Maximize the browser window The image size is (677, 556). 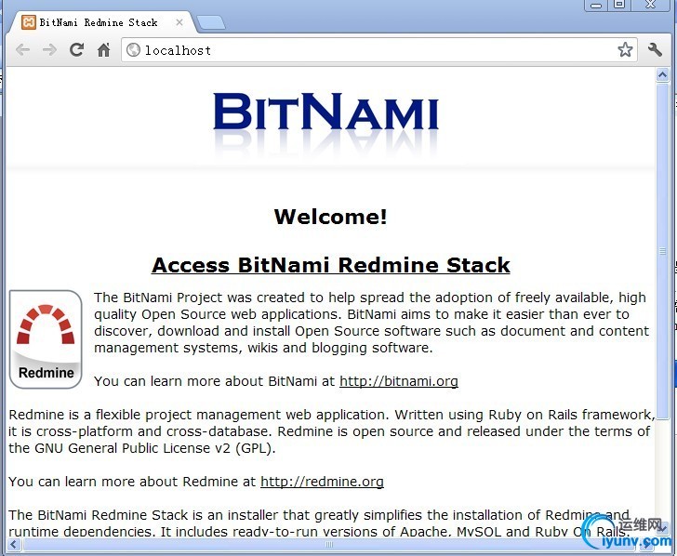(619, 5)
